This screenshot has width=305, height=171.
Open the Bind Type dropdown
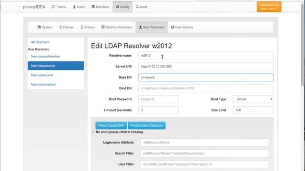pos(253,99)
